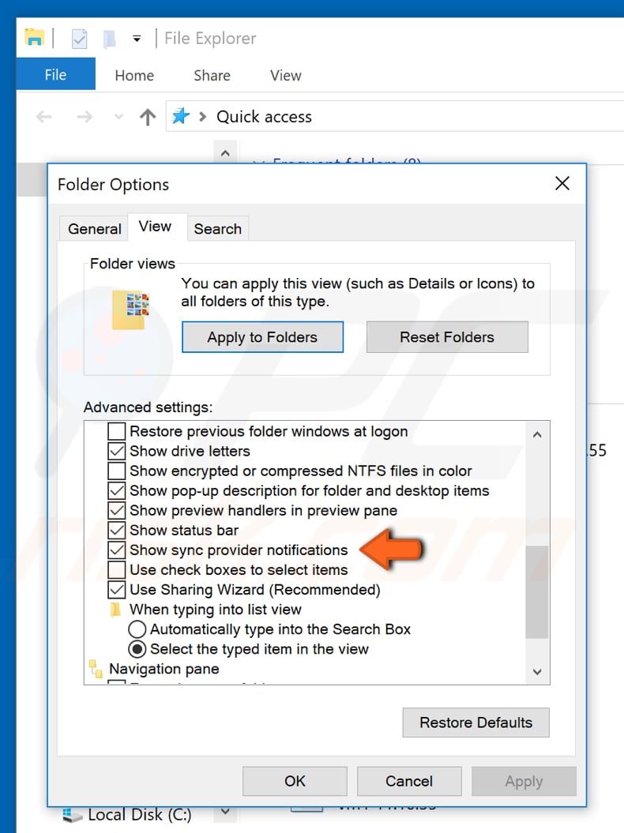Click the folder icon next to 'When typing into list view'
Image resolution: width=624 pixels, height=833 pixels.
tap(115, 610)
